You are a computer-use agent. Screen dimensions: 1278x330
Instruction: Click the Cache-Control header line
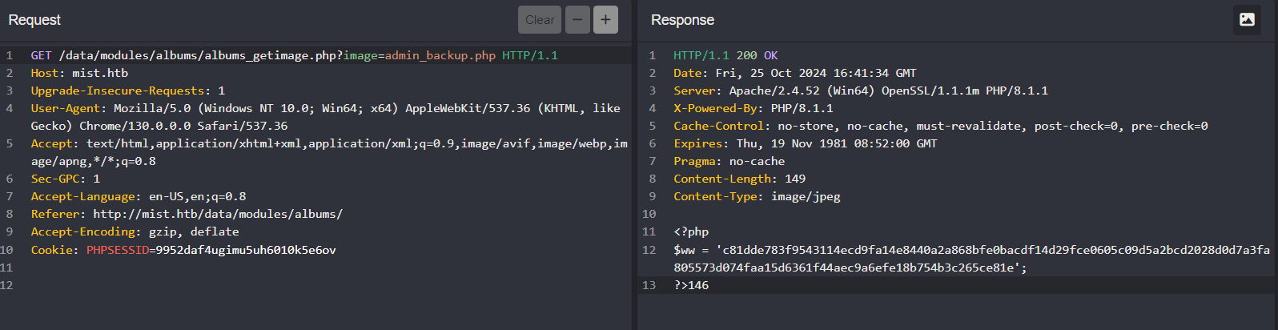941,126
